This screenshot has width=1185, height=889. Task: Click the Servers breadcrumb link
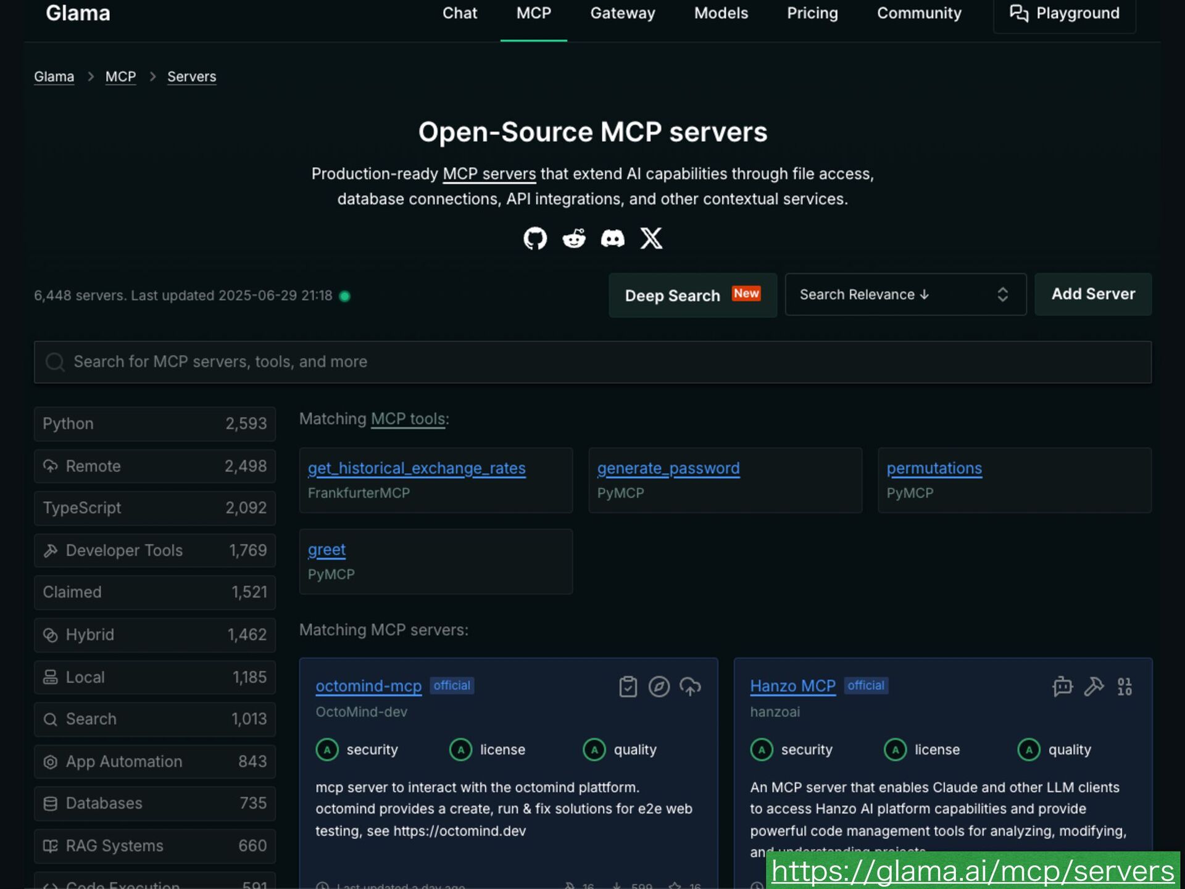point(191,77)
